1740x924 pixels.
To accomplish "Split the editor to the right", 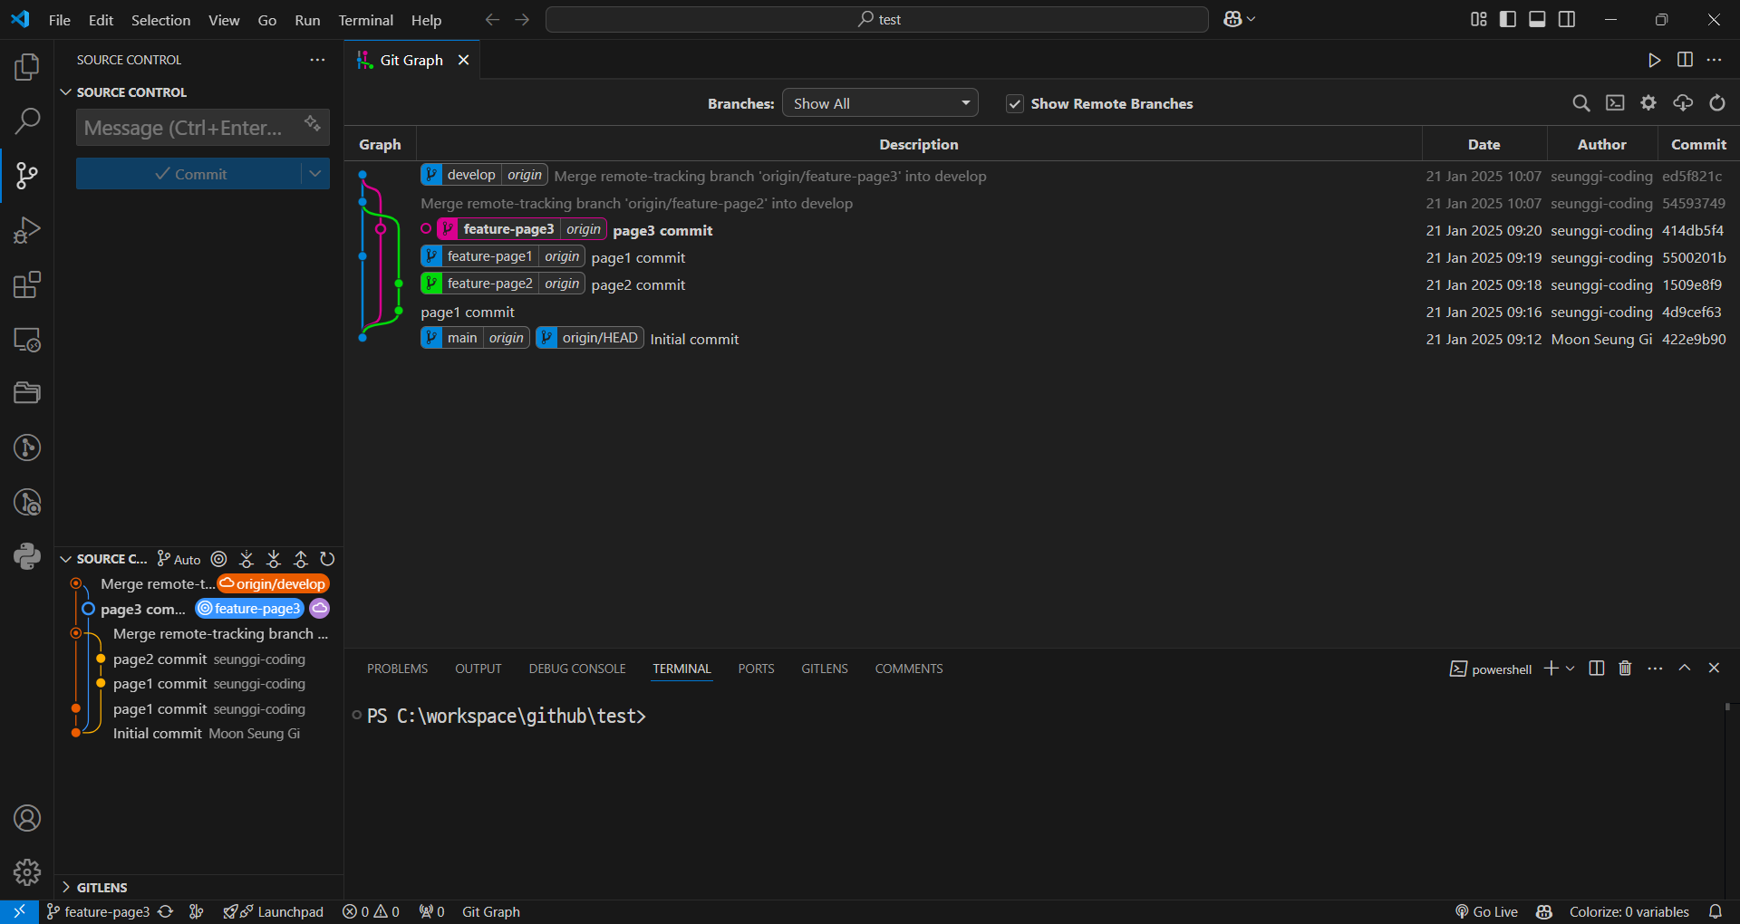I will coord(1685,60).
